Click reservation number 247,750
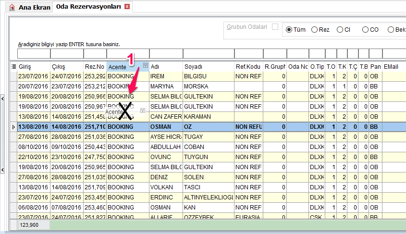Image resolution: width=406 pixels, height=234 pixels. click(95, 157)
